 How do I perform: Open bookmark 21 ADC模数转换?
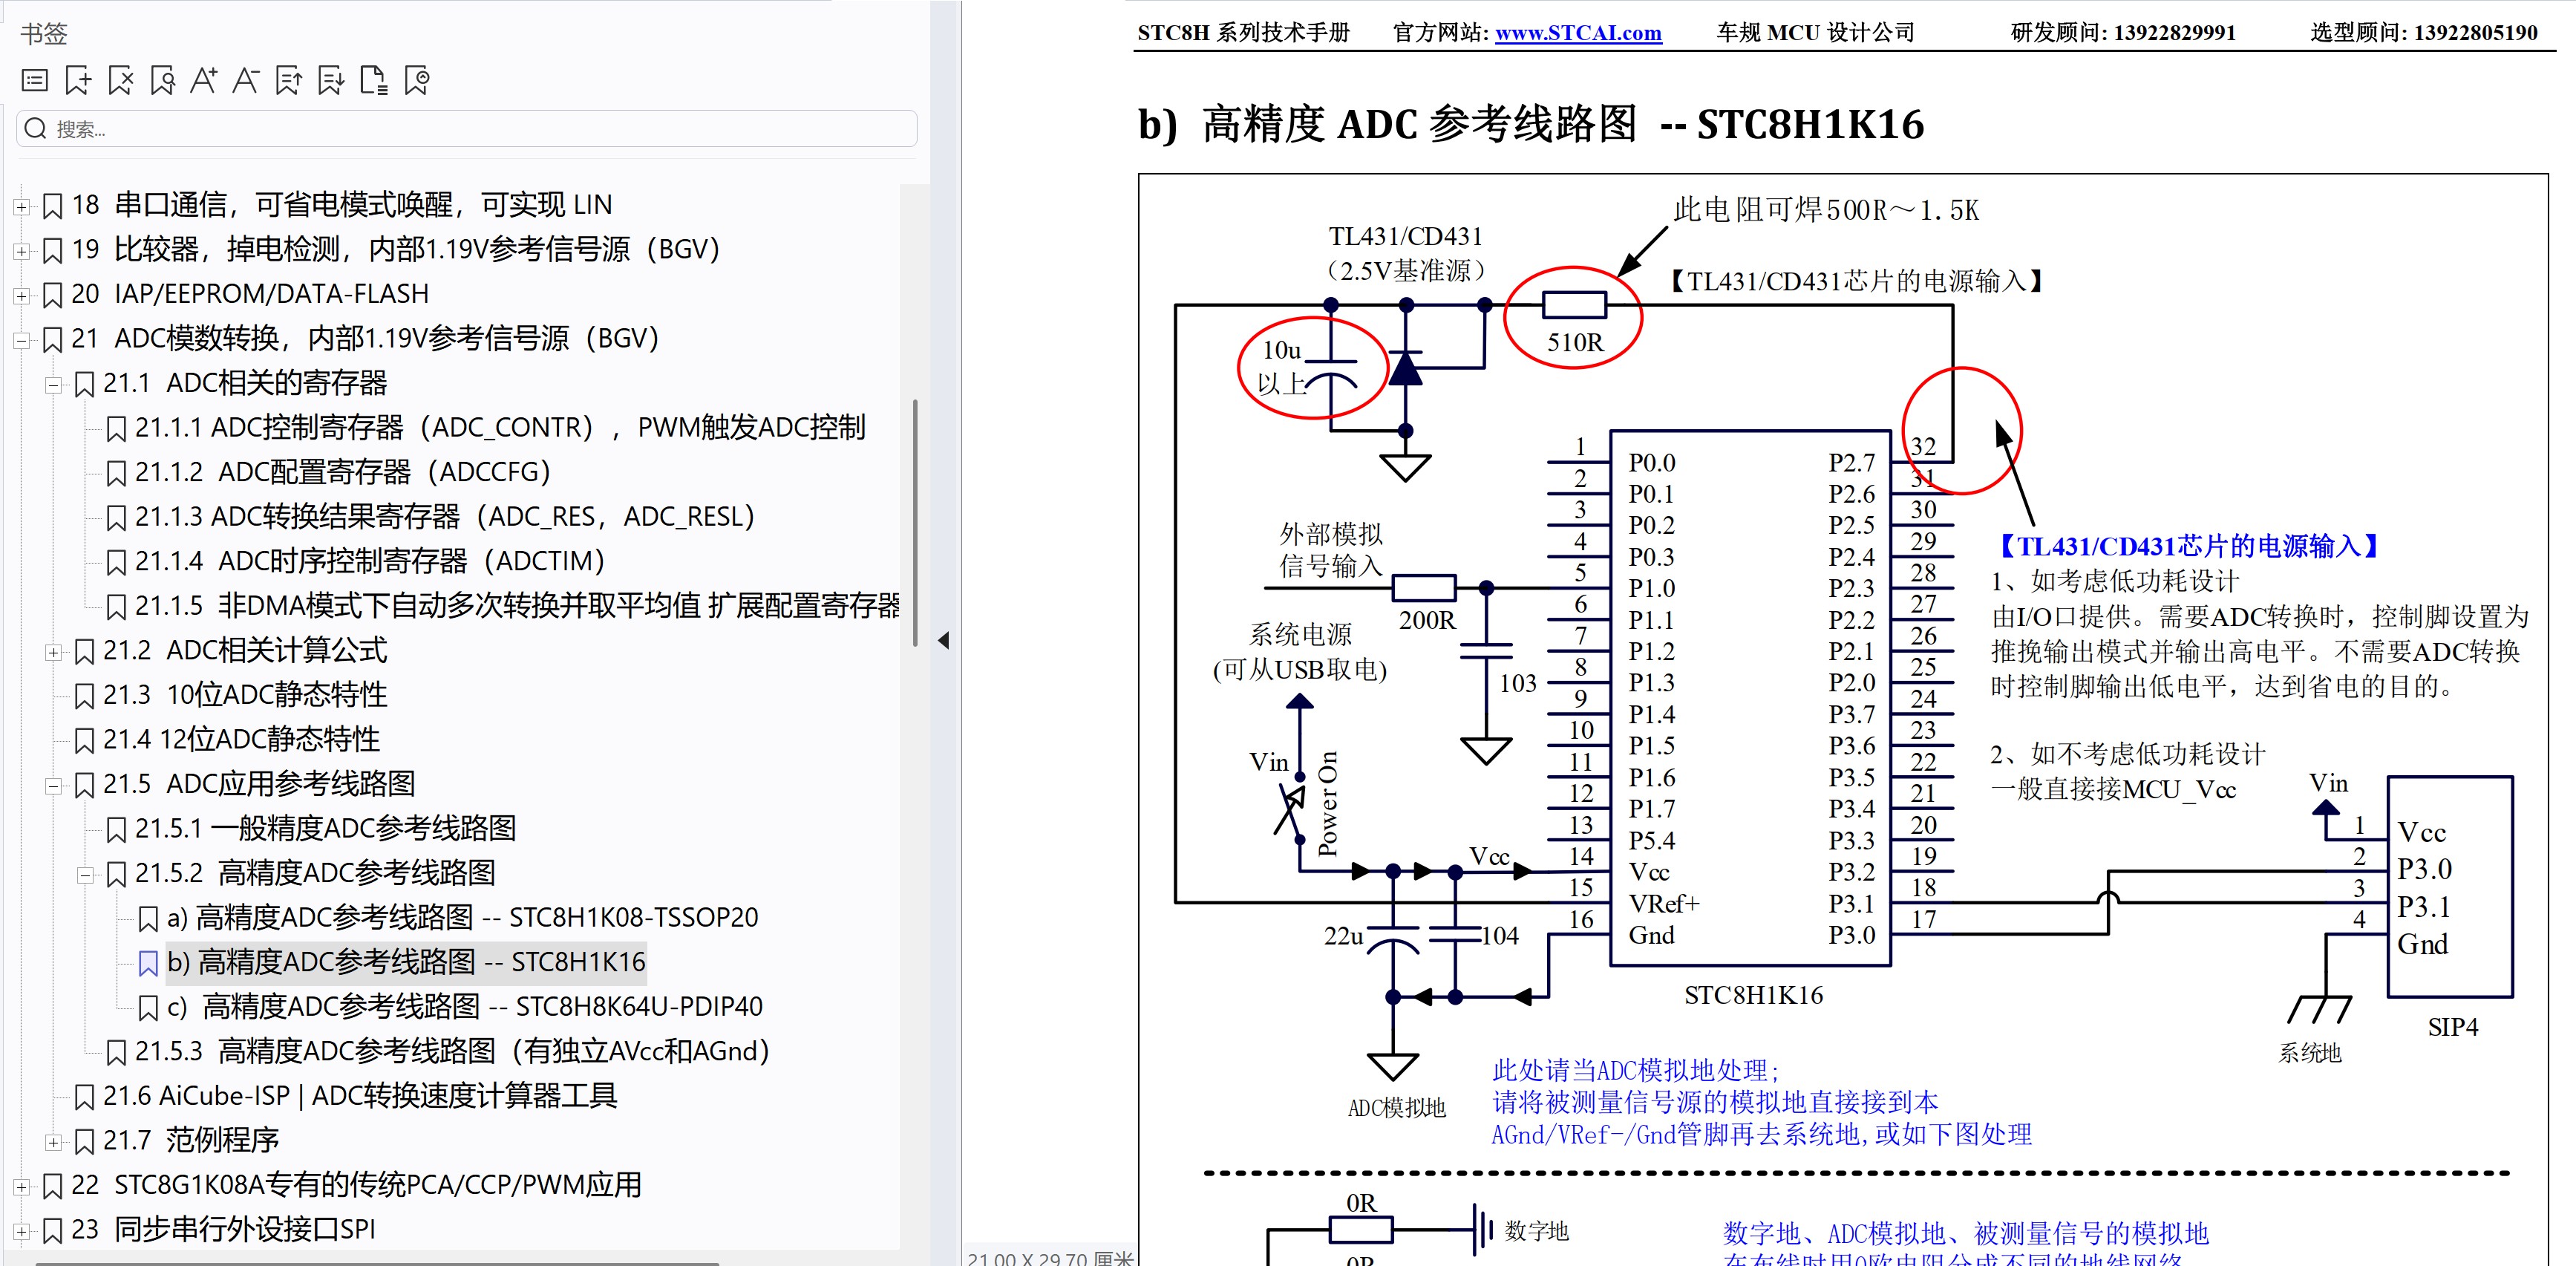click(x=365, y=338)
